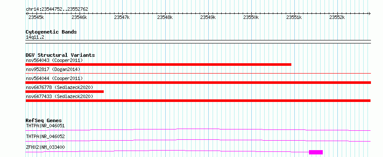Click the DGV Structural Variants heading

(x=60, y=55)
